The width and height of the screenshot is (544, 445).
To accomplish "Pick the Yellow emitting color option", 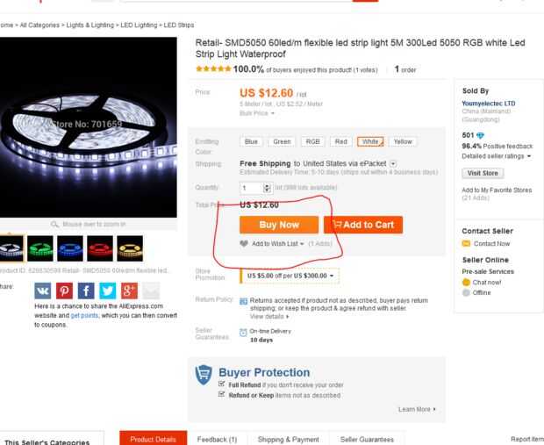I will point(403,141).
